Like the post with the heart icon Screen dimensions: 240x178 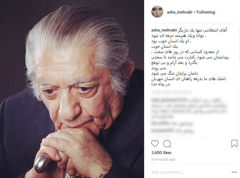coord(155,144)
